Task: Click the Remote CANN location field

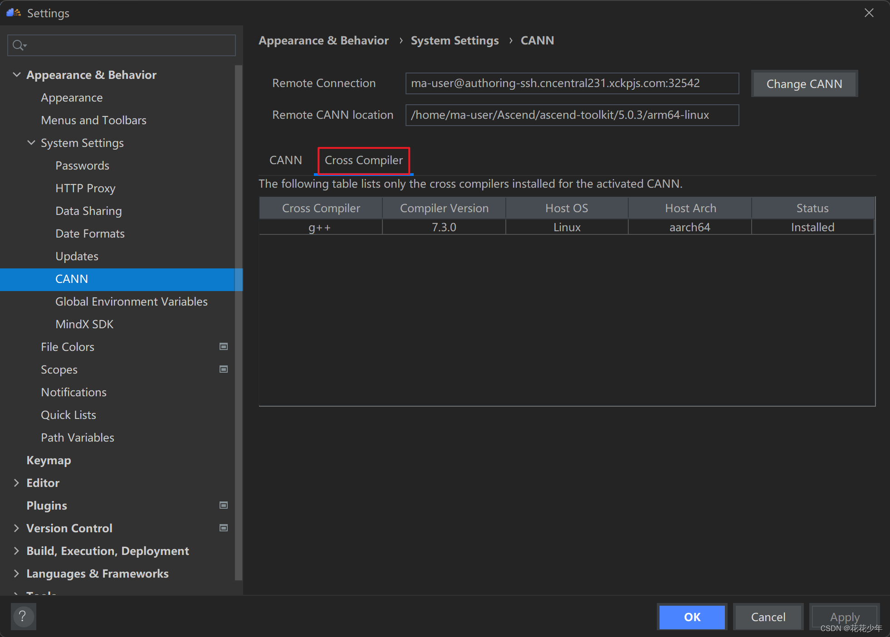Action: pos(572,115)
